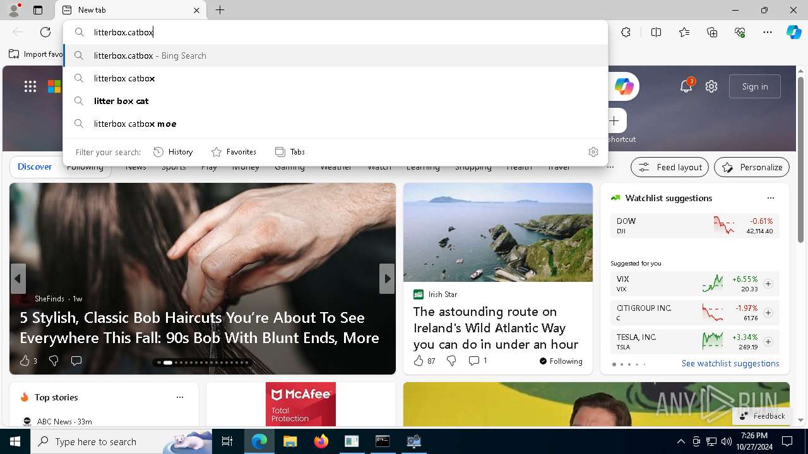Close the New tab tab
The height and width of the screenshot is (454, 808).
[196, 10]
